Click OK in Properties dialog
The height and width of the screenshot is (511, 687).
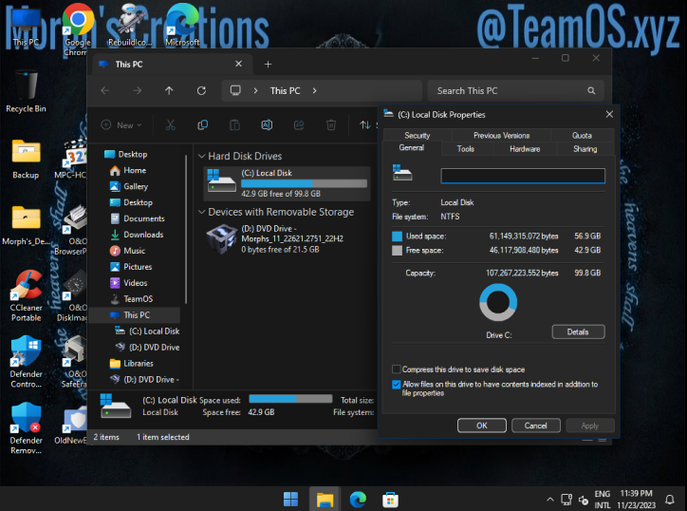click(x=481, y=426)
